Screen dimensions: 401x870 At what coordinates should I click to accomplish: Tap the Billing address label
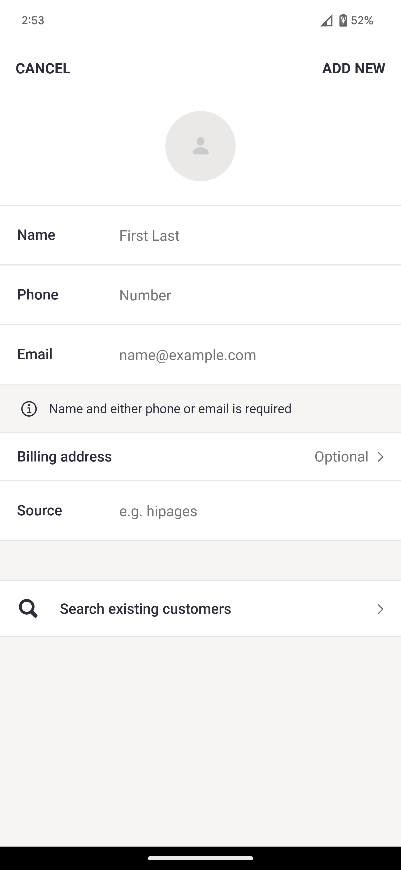pos(64,457)
